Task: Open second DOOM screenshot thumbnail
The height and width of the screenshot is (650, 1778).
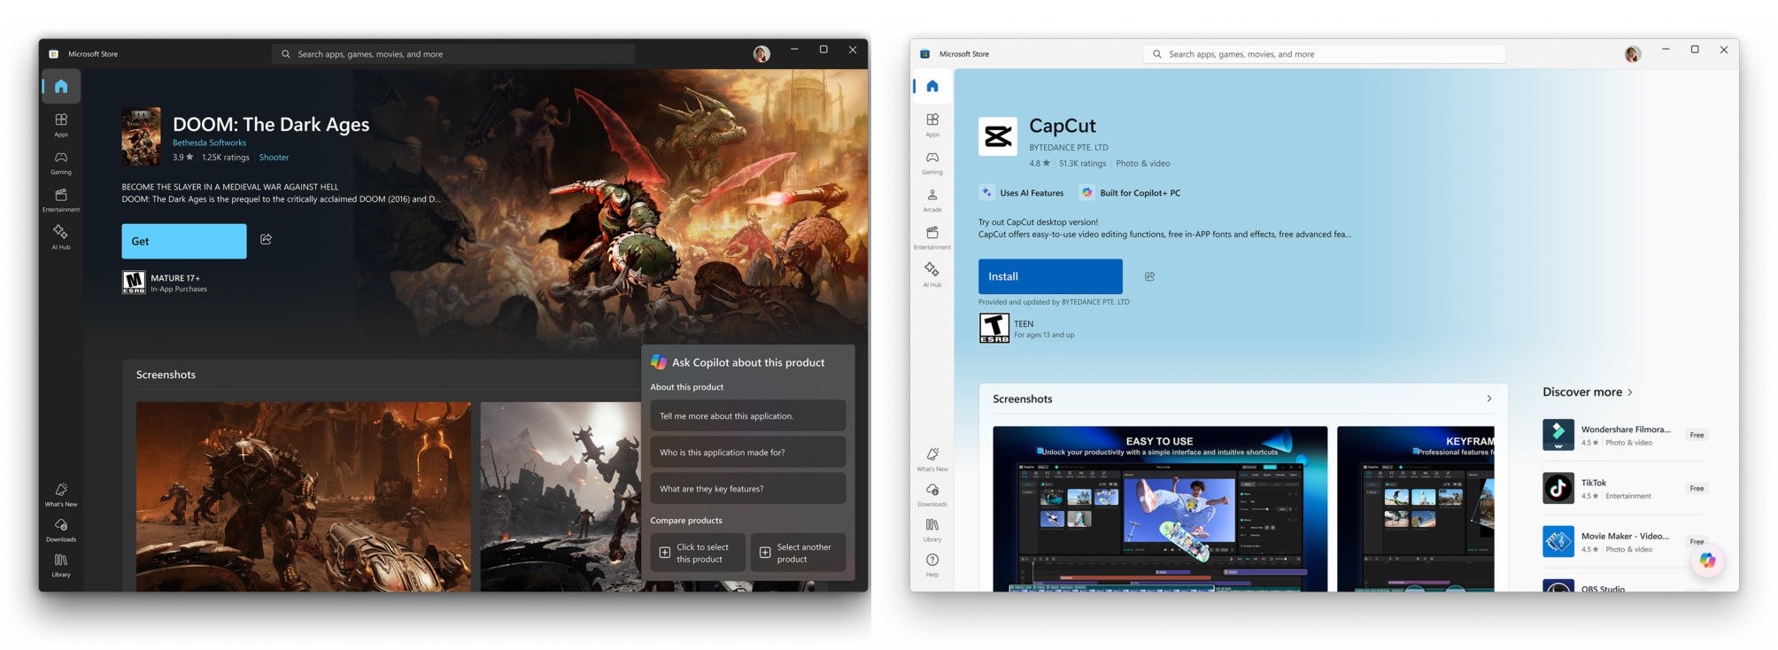Action: point(560,497)
